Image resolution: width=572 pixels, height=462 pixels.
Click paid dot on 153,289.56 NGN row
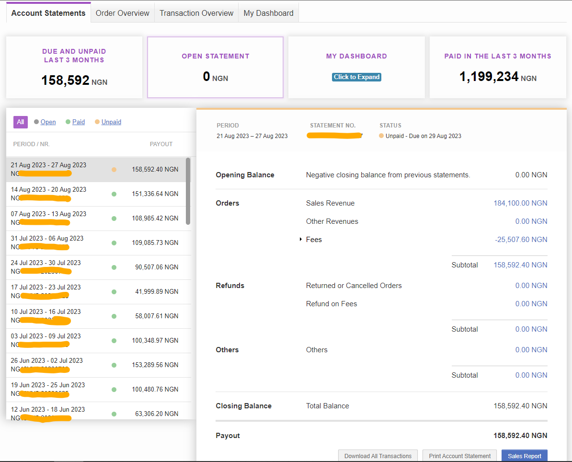click(114, 365)
